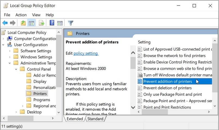Collapse the Control Panel tree node
This screenshot has height=130, width=219.
pyautogui.click(x=16, y=69)
